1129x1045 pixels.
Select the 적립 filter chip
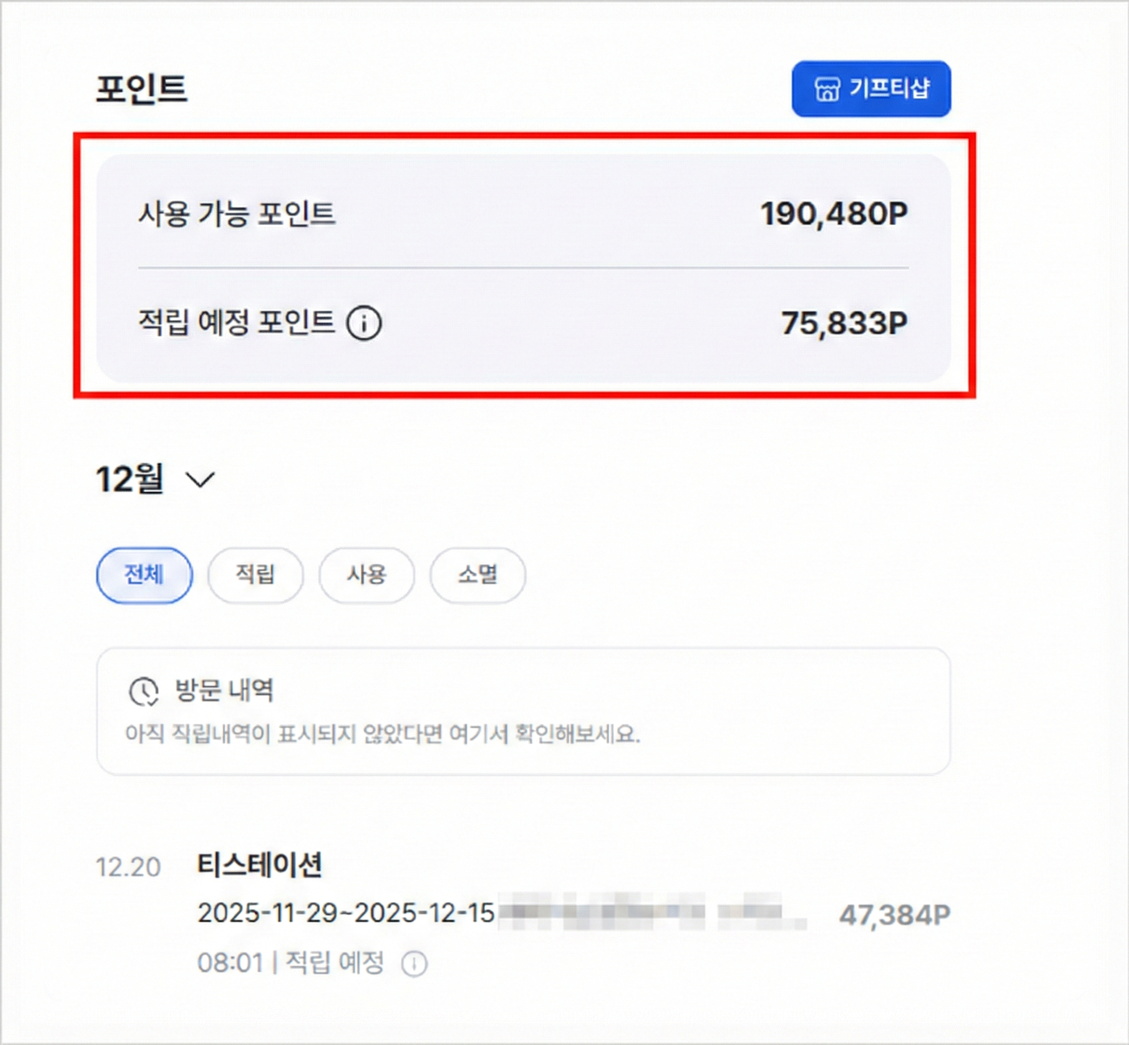click(255, 575)
